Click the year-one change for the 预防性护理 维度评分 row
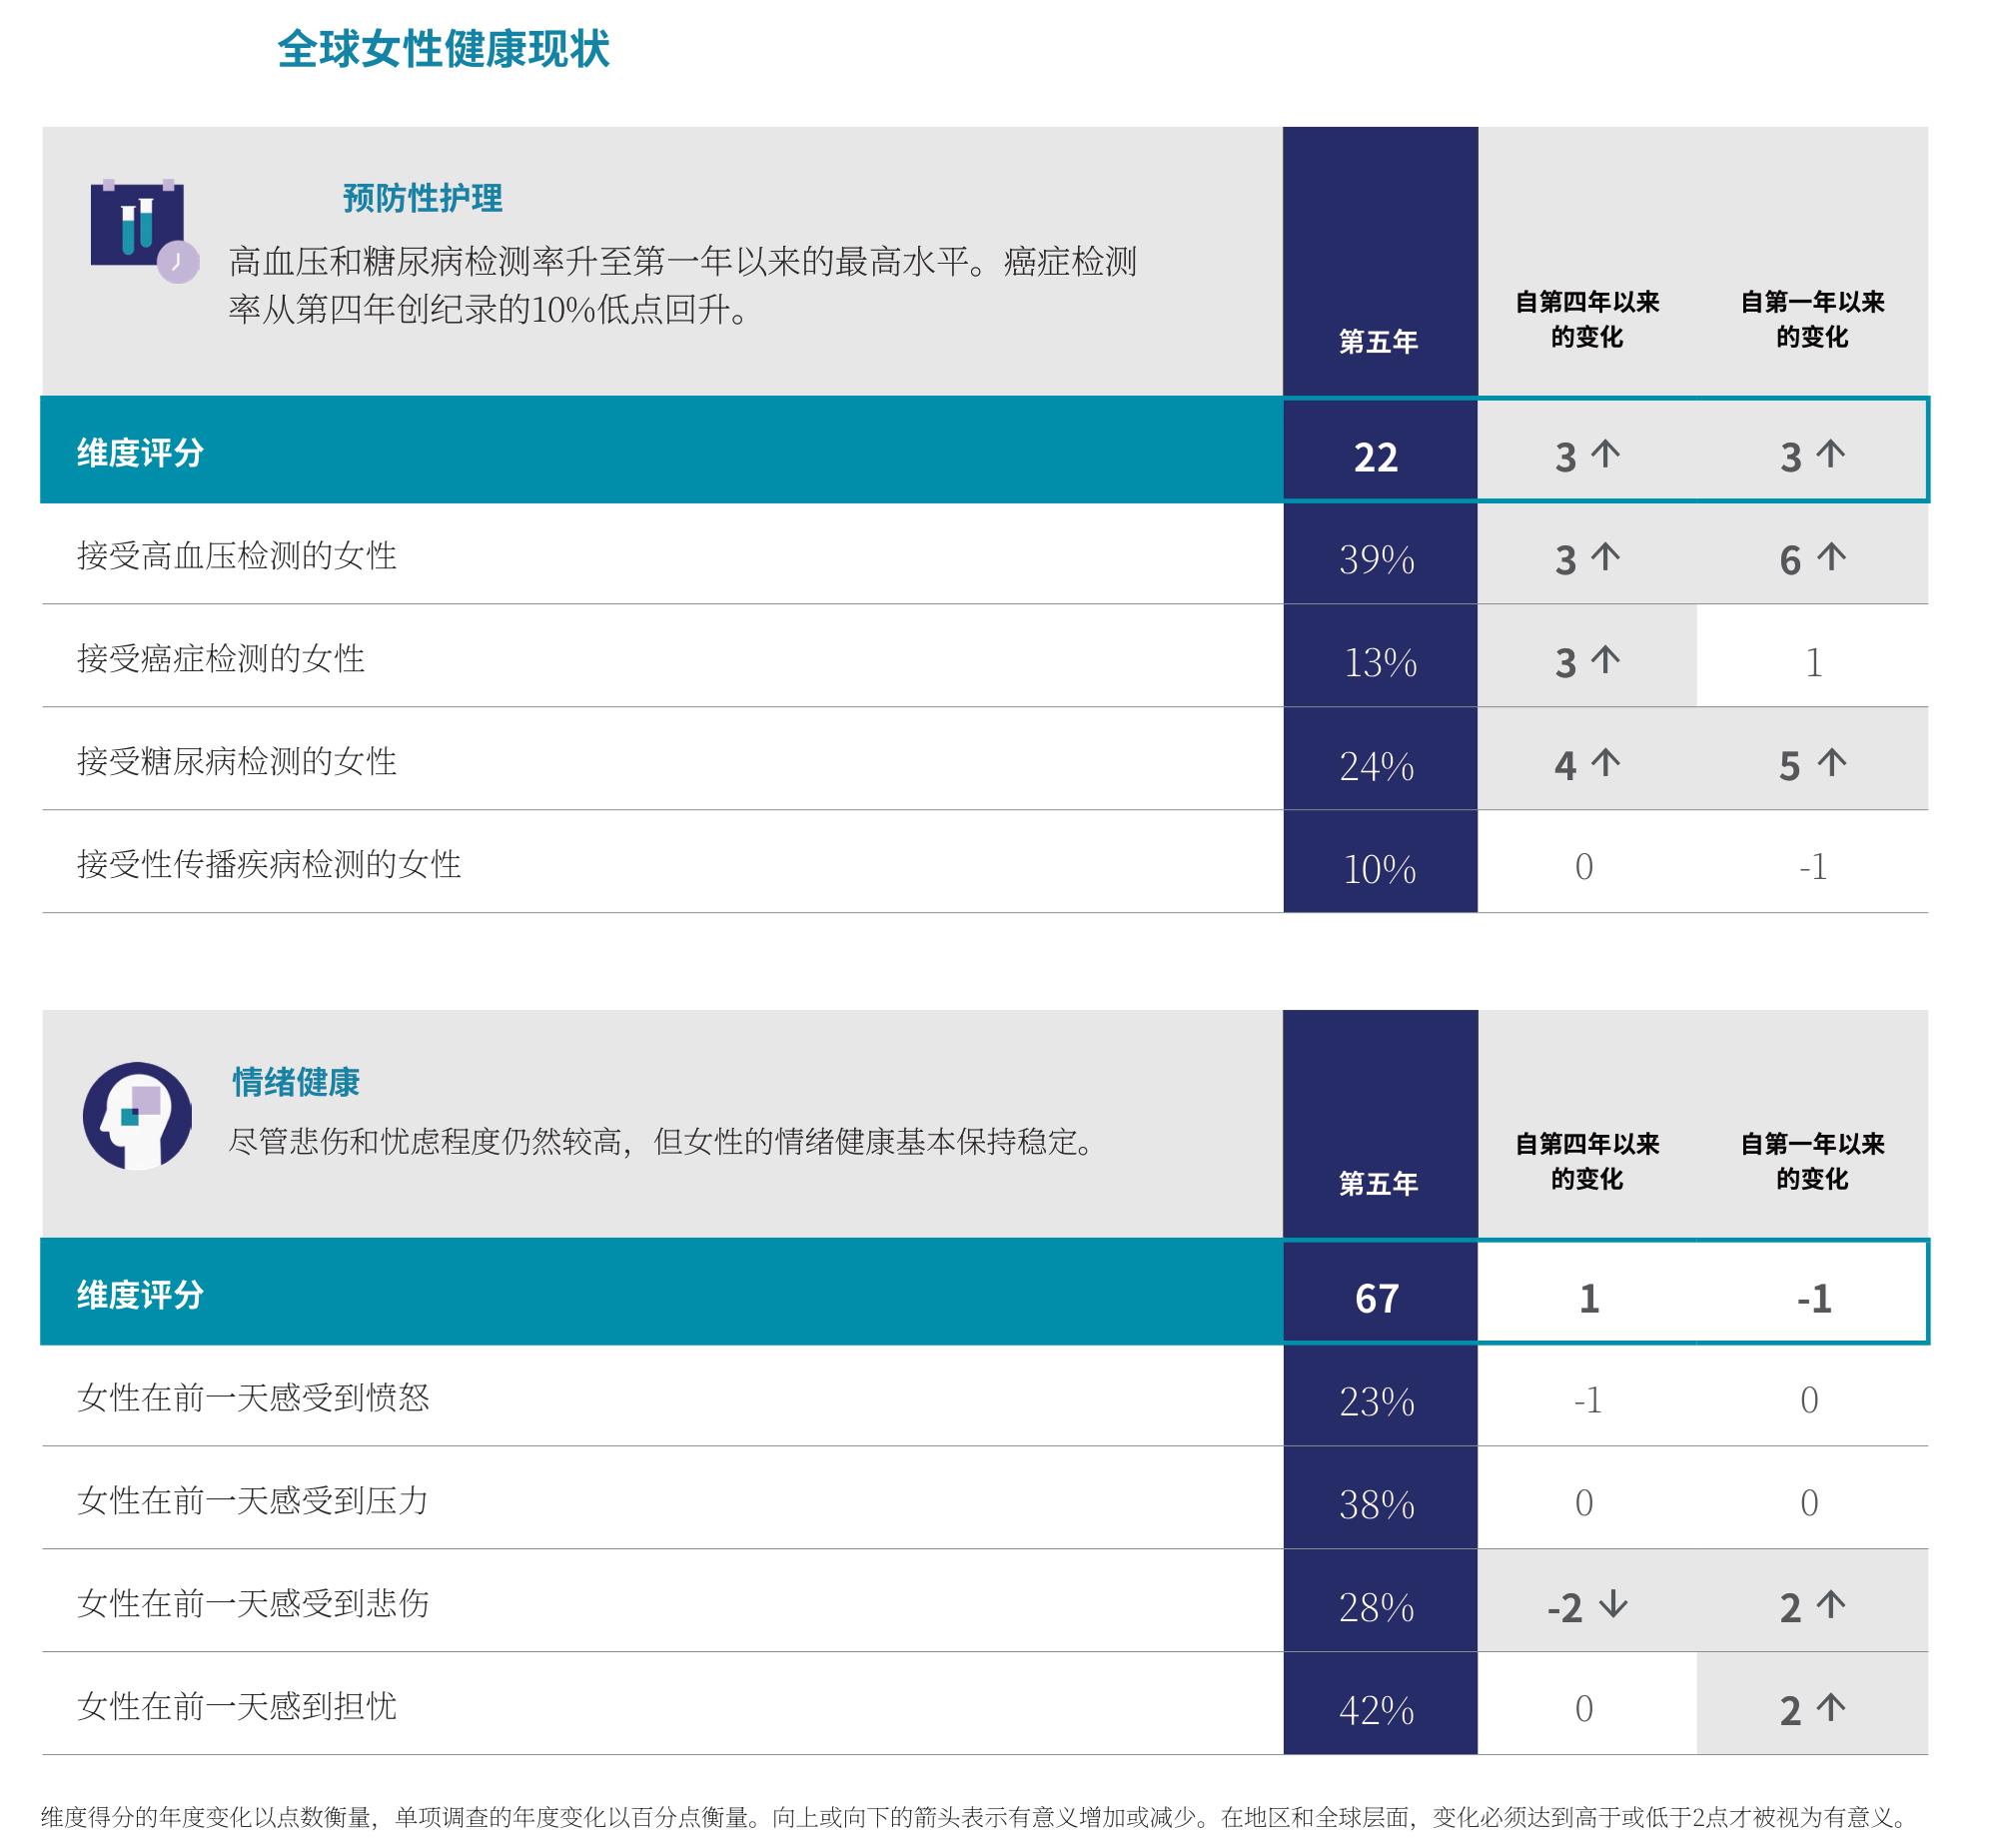This screenshot has width=2000, height=1839. pyautogui.click(x=1812, y=457)
